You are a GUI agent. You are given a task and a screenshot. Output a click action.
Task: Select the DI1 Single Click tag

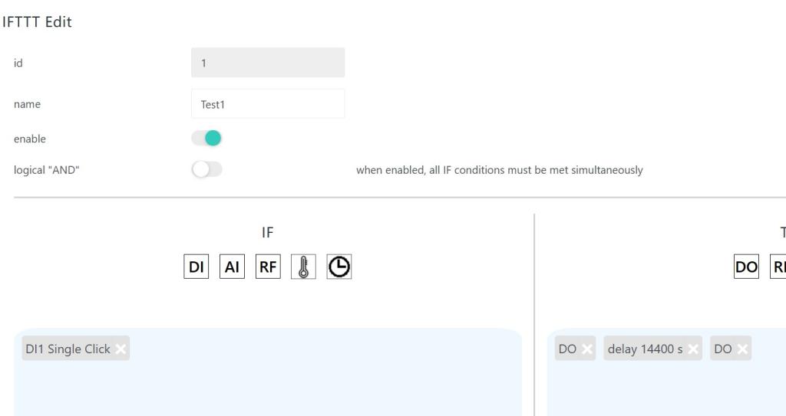pyautogui.click(x=68, y=349)
